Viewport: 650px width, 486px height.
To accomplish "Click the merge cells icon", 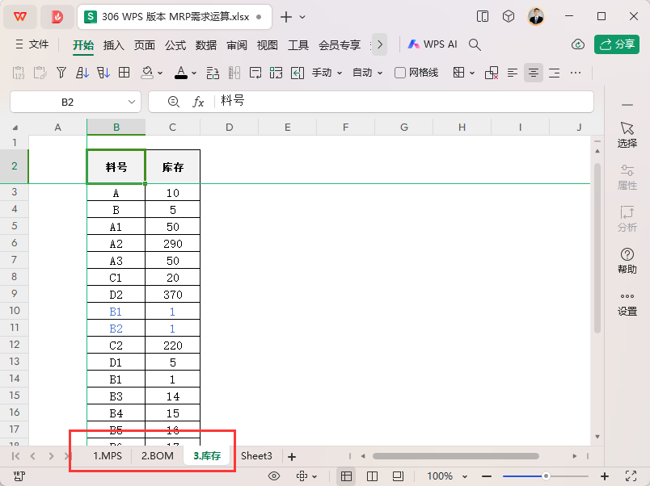I will [276, 73].
